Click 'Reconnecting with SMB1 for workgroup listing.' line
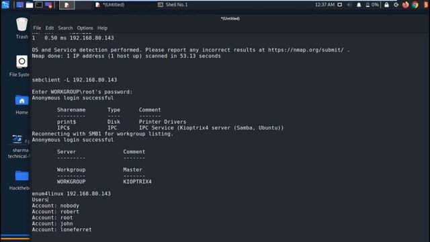Viewport: 430px width, 242px height. 103,134
